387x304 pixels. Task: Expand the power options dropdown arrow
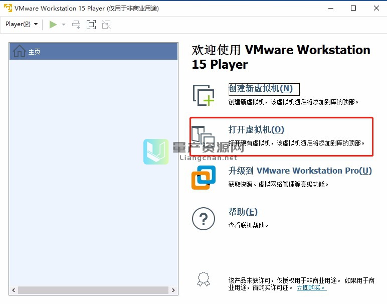point(64,25)
